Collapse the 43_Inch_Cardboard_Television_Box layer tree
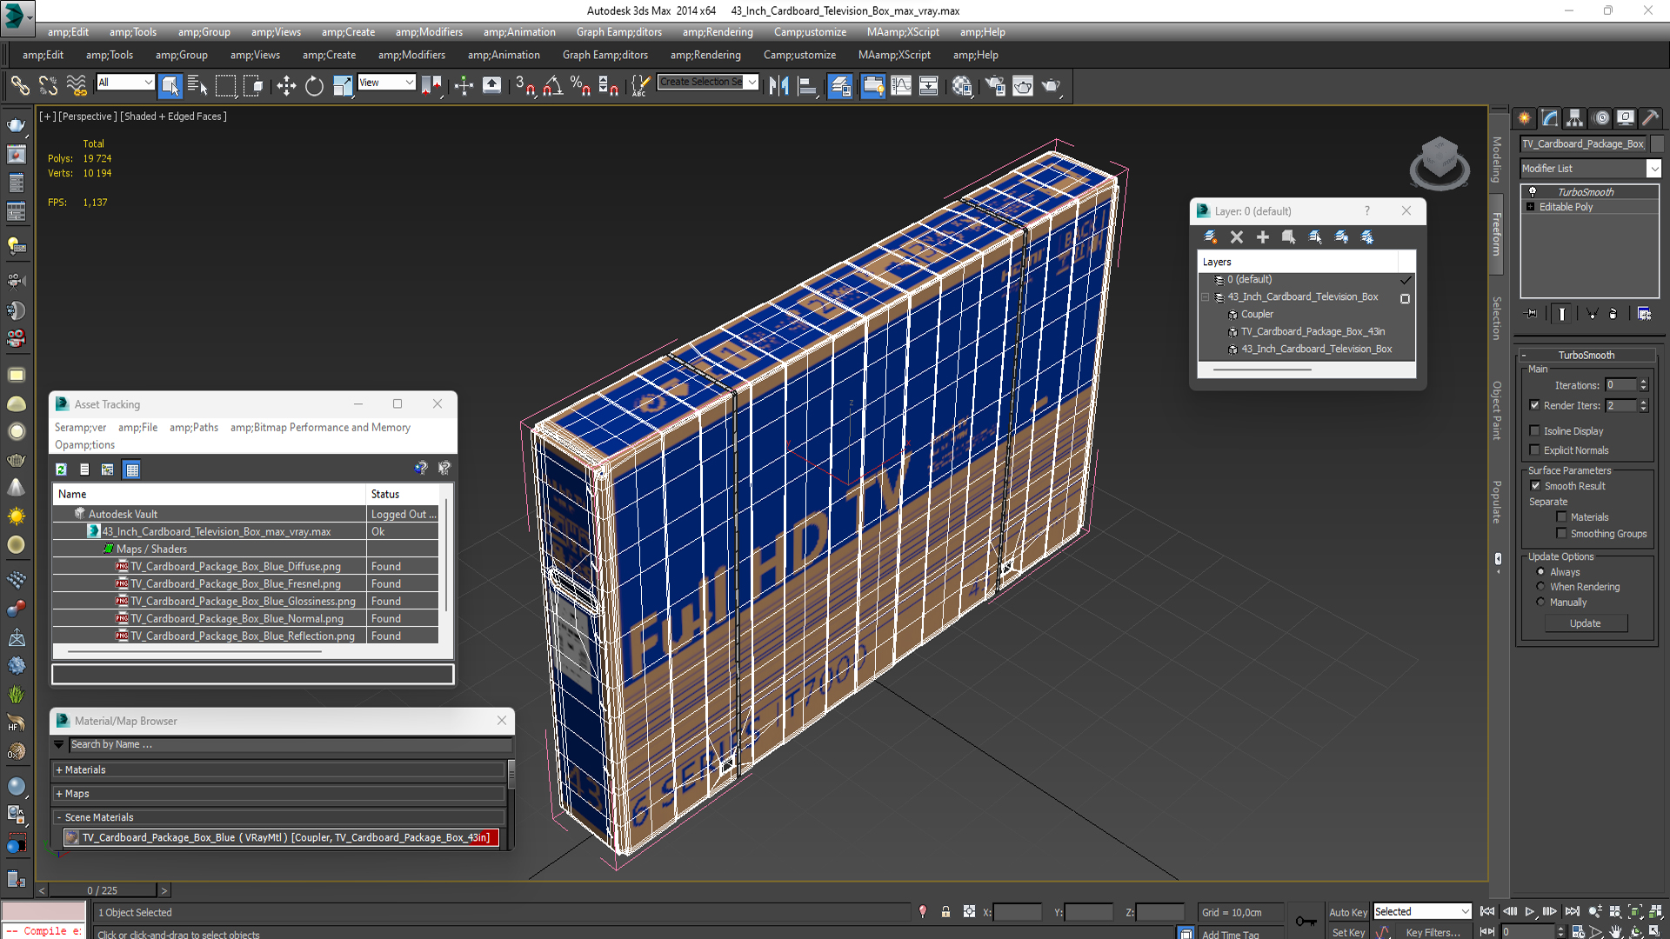 point(1206,297)
